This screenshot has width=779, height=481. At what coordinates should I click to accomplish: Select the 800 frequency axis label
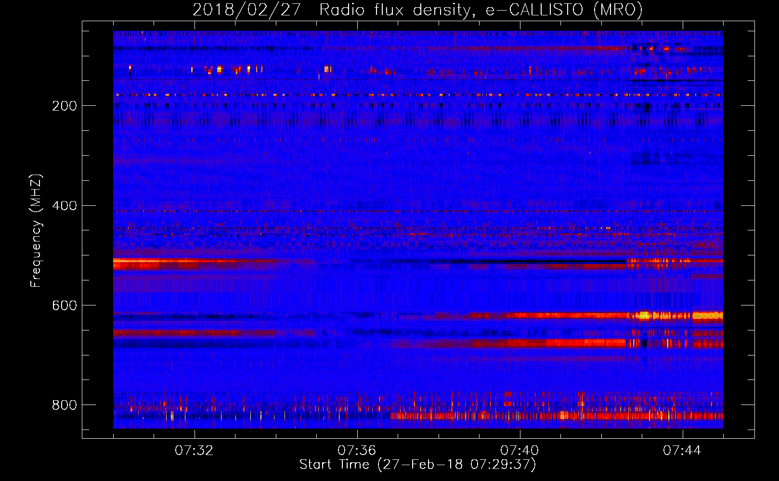[64, 405]
